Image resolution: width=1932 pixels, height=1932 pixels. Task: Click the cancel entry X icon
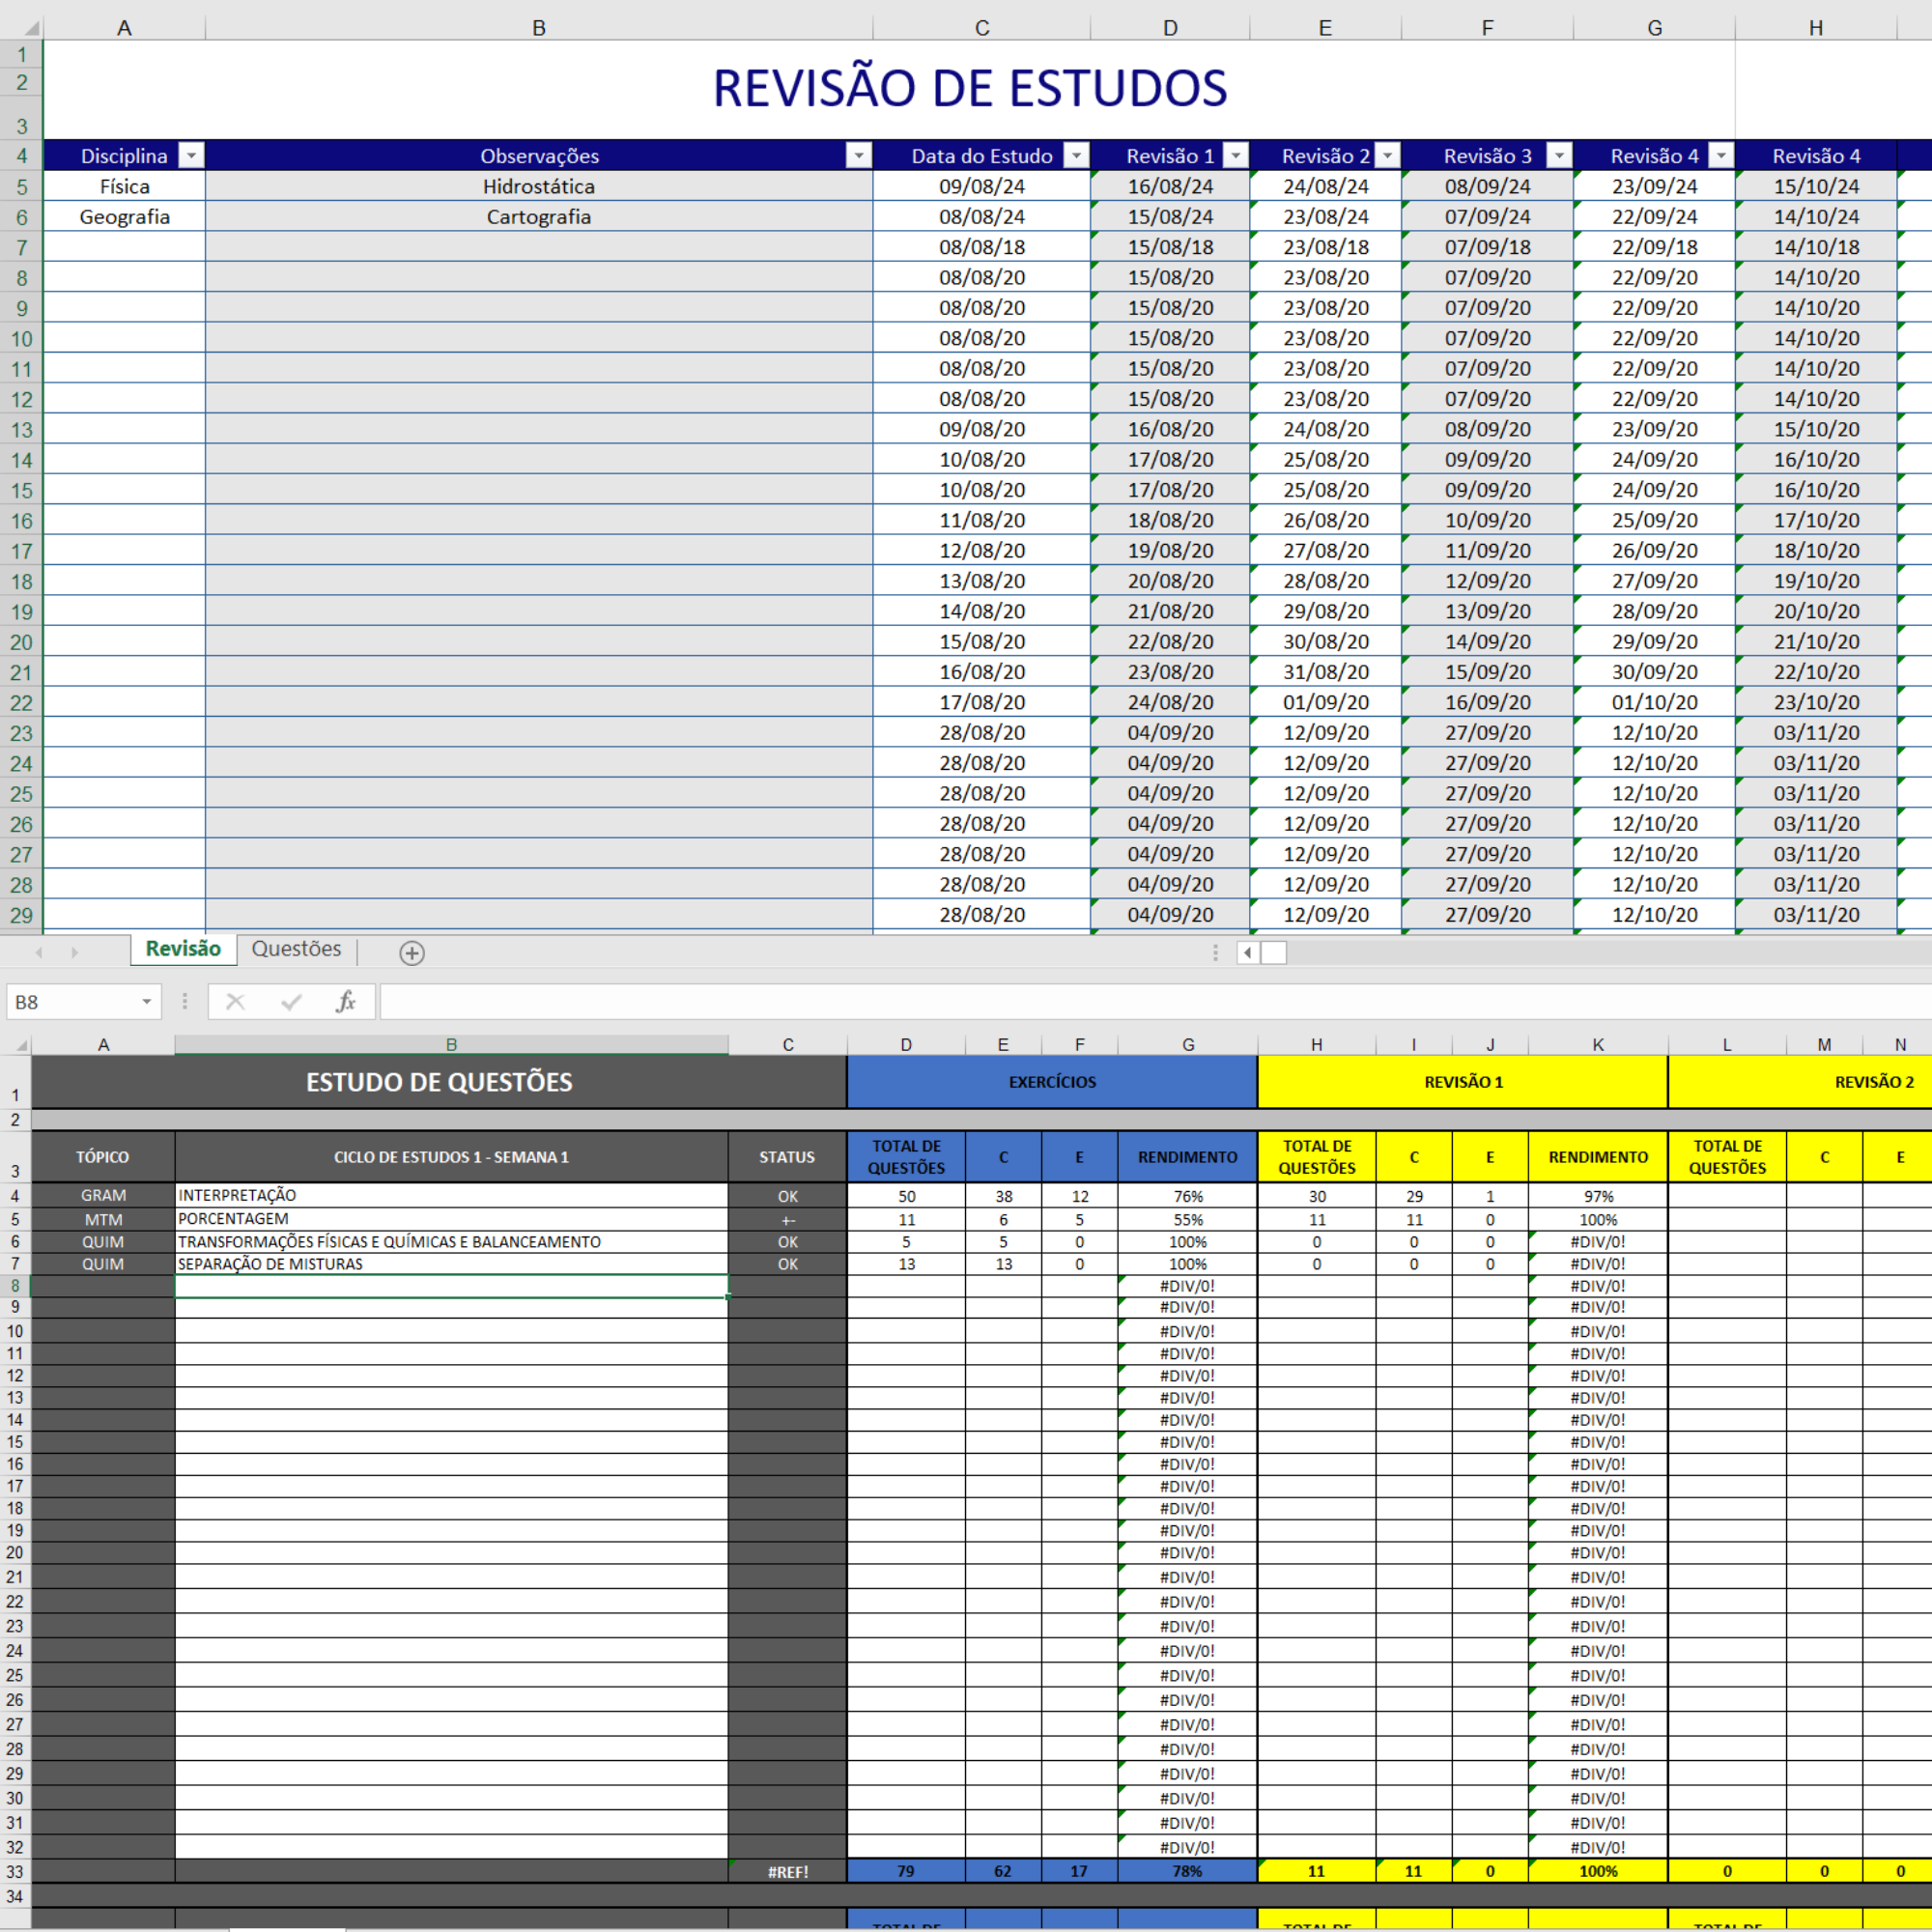235,1001
